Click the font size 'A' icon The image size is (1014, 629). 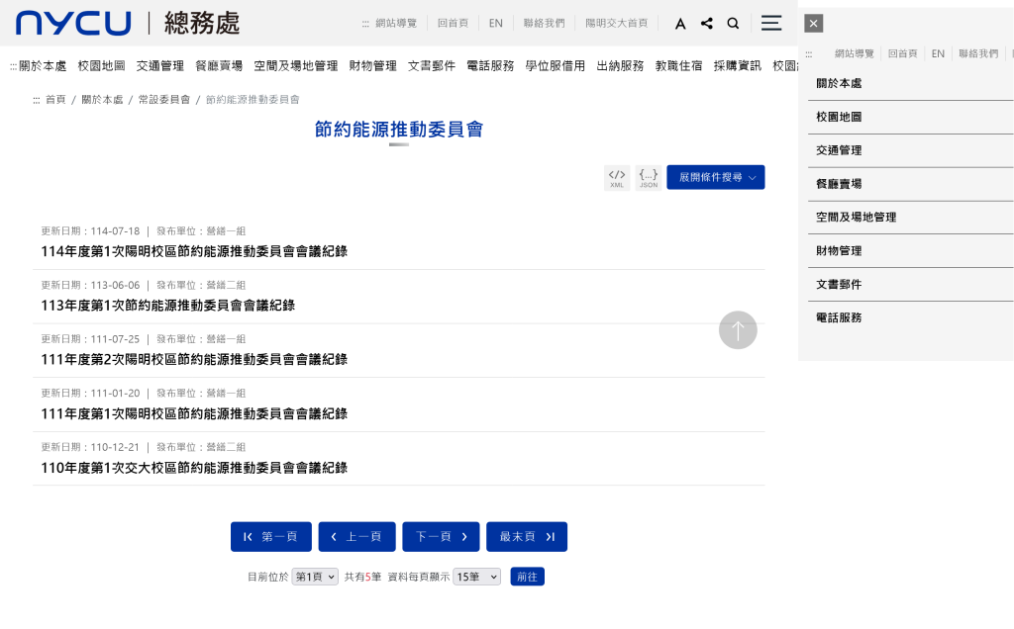(x=680, y=24)
